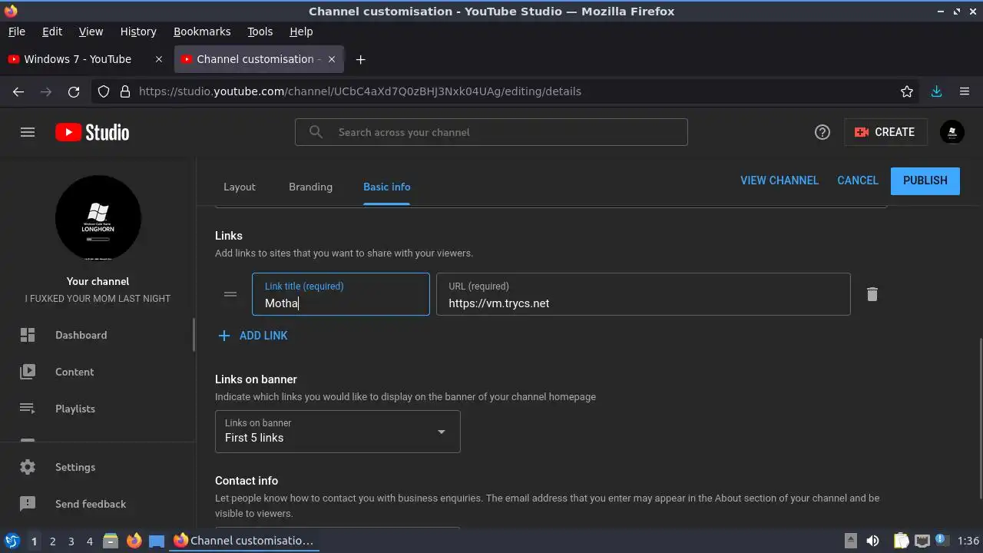Open the Help menu

point(301,31)
